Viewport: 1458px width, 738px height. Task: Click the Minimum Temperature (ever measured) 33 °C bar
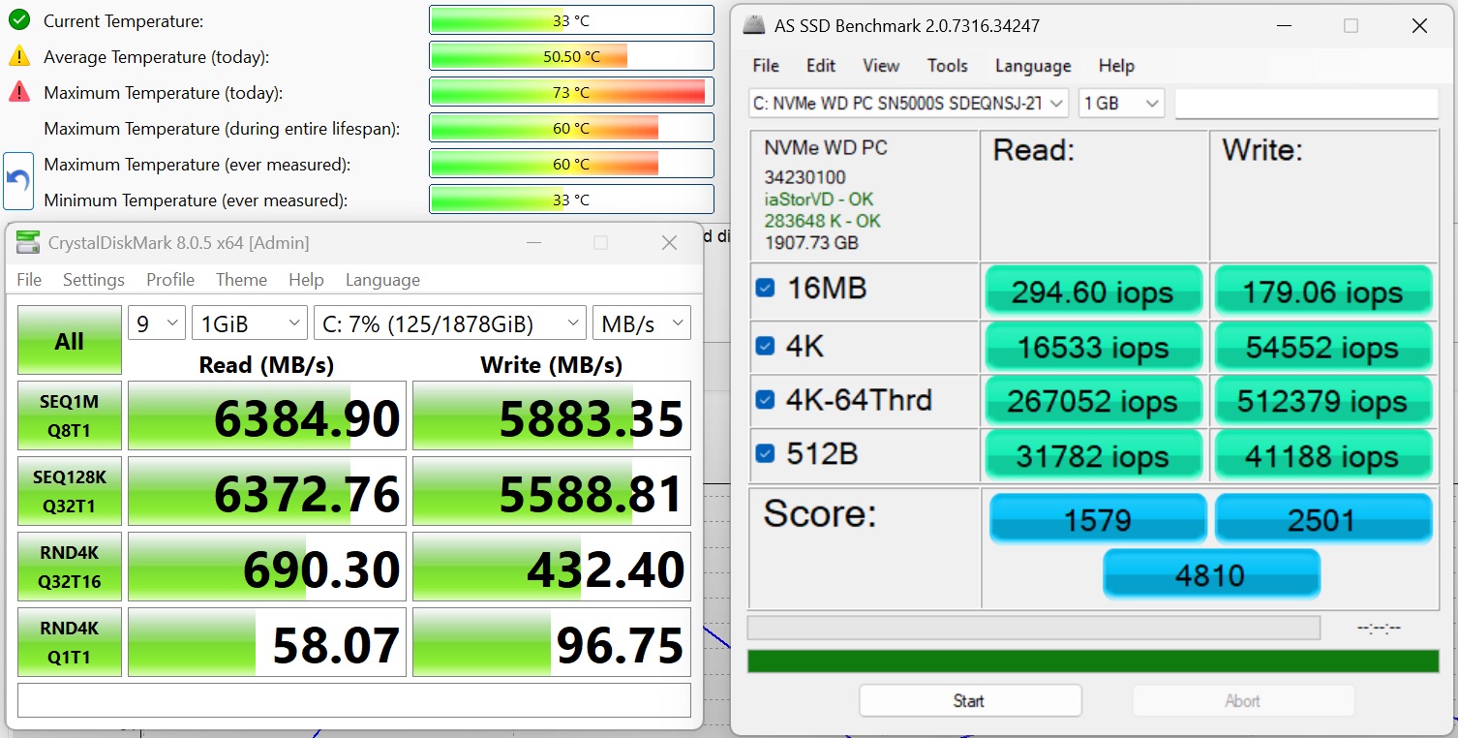click(x=571, y=200)
